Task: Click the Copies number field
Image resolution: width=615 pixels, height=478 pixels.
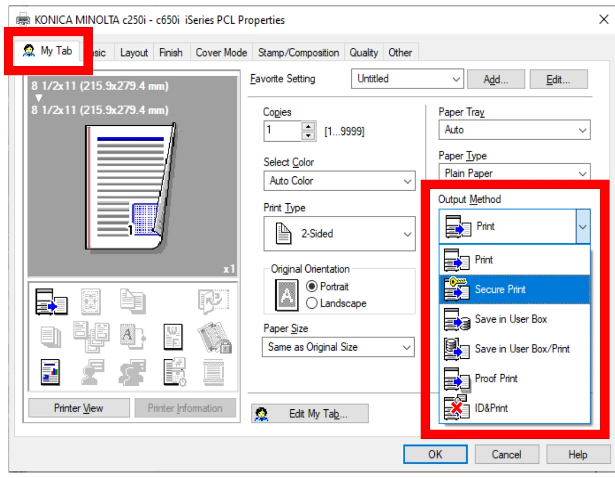Action: click(x=282, y=131)
